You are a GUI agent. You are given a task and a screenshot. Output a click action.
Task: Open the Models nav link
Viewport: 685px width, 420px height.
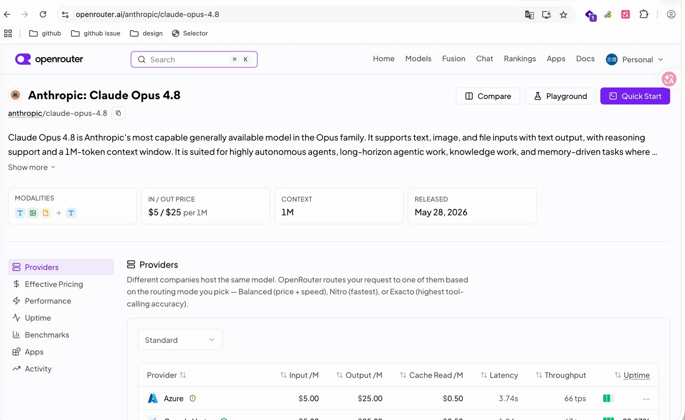(x=418, y=59)
